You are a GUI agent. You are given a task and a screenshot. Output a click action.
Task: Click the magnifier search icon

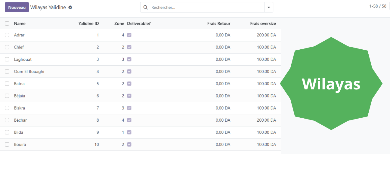point(146,7)
